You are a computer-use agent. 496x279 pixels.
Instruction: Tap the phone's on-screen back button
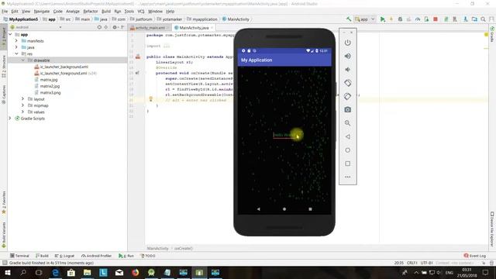pyautogui.click(x=258, y=209)
